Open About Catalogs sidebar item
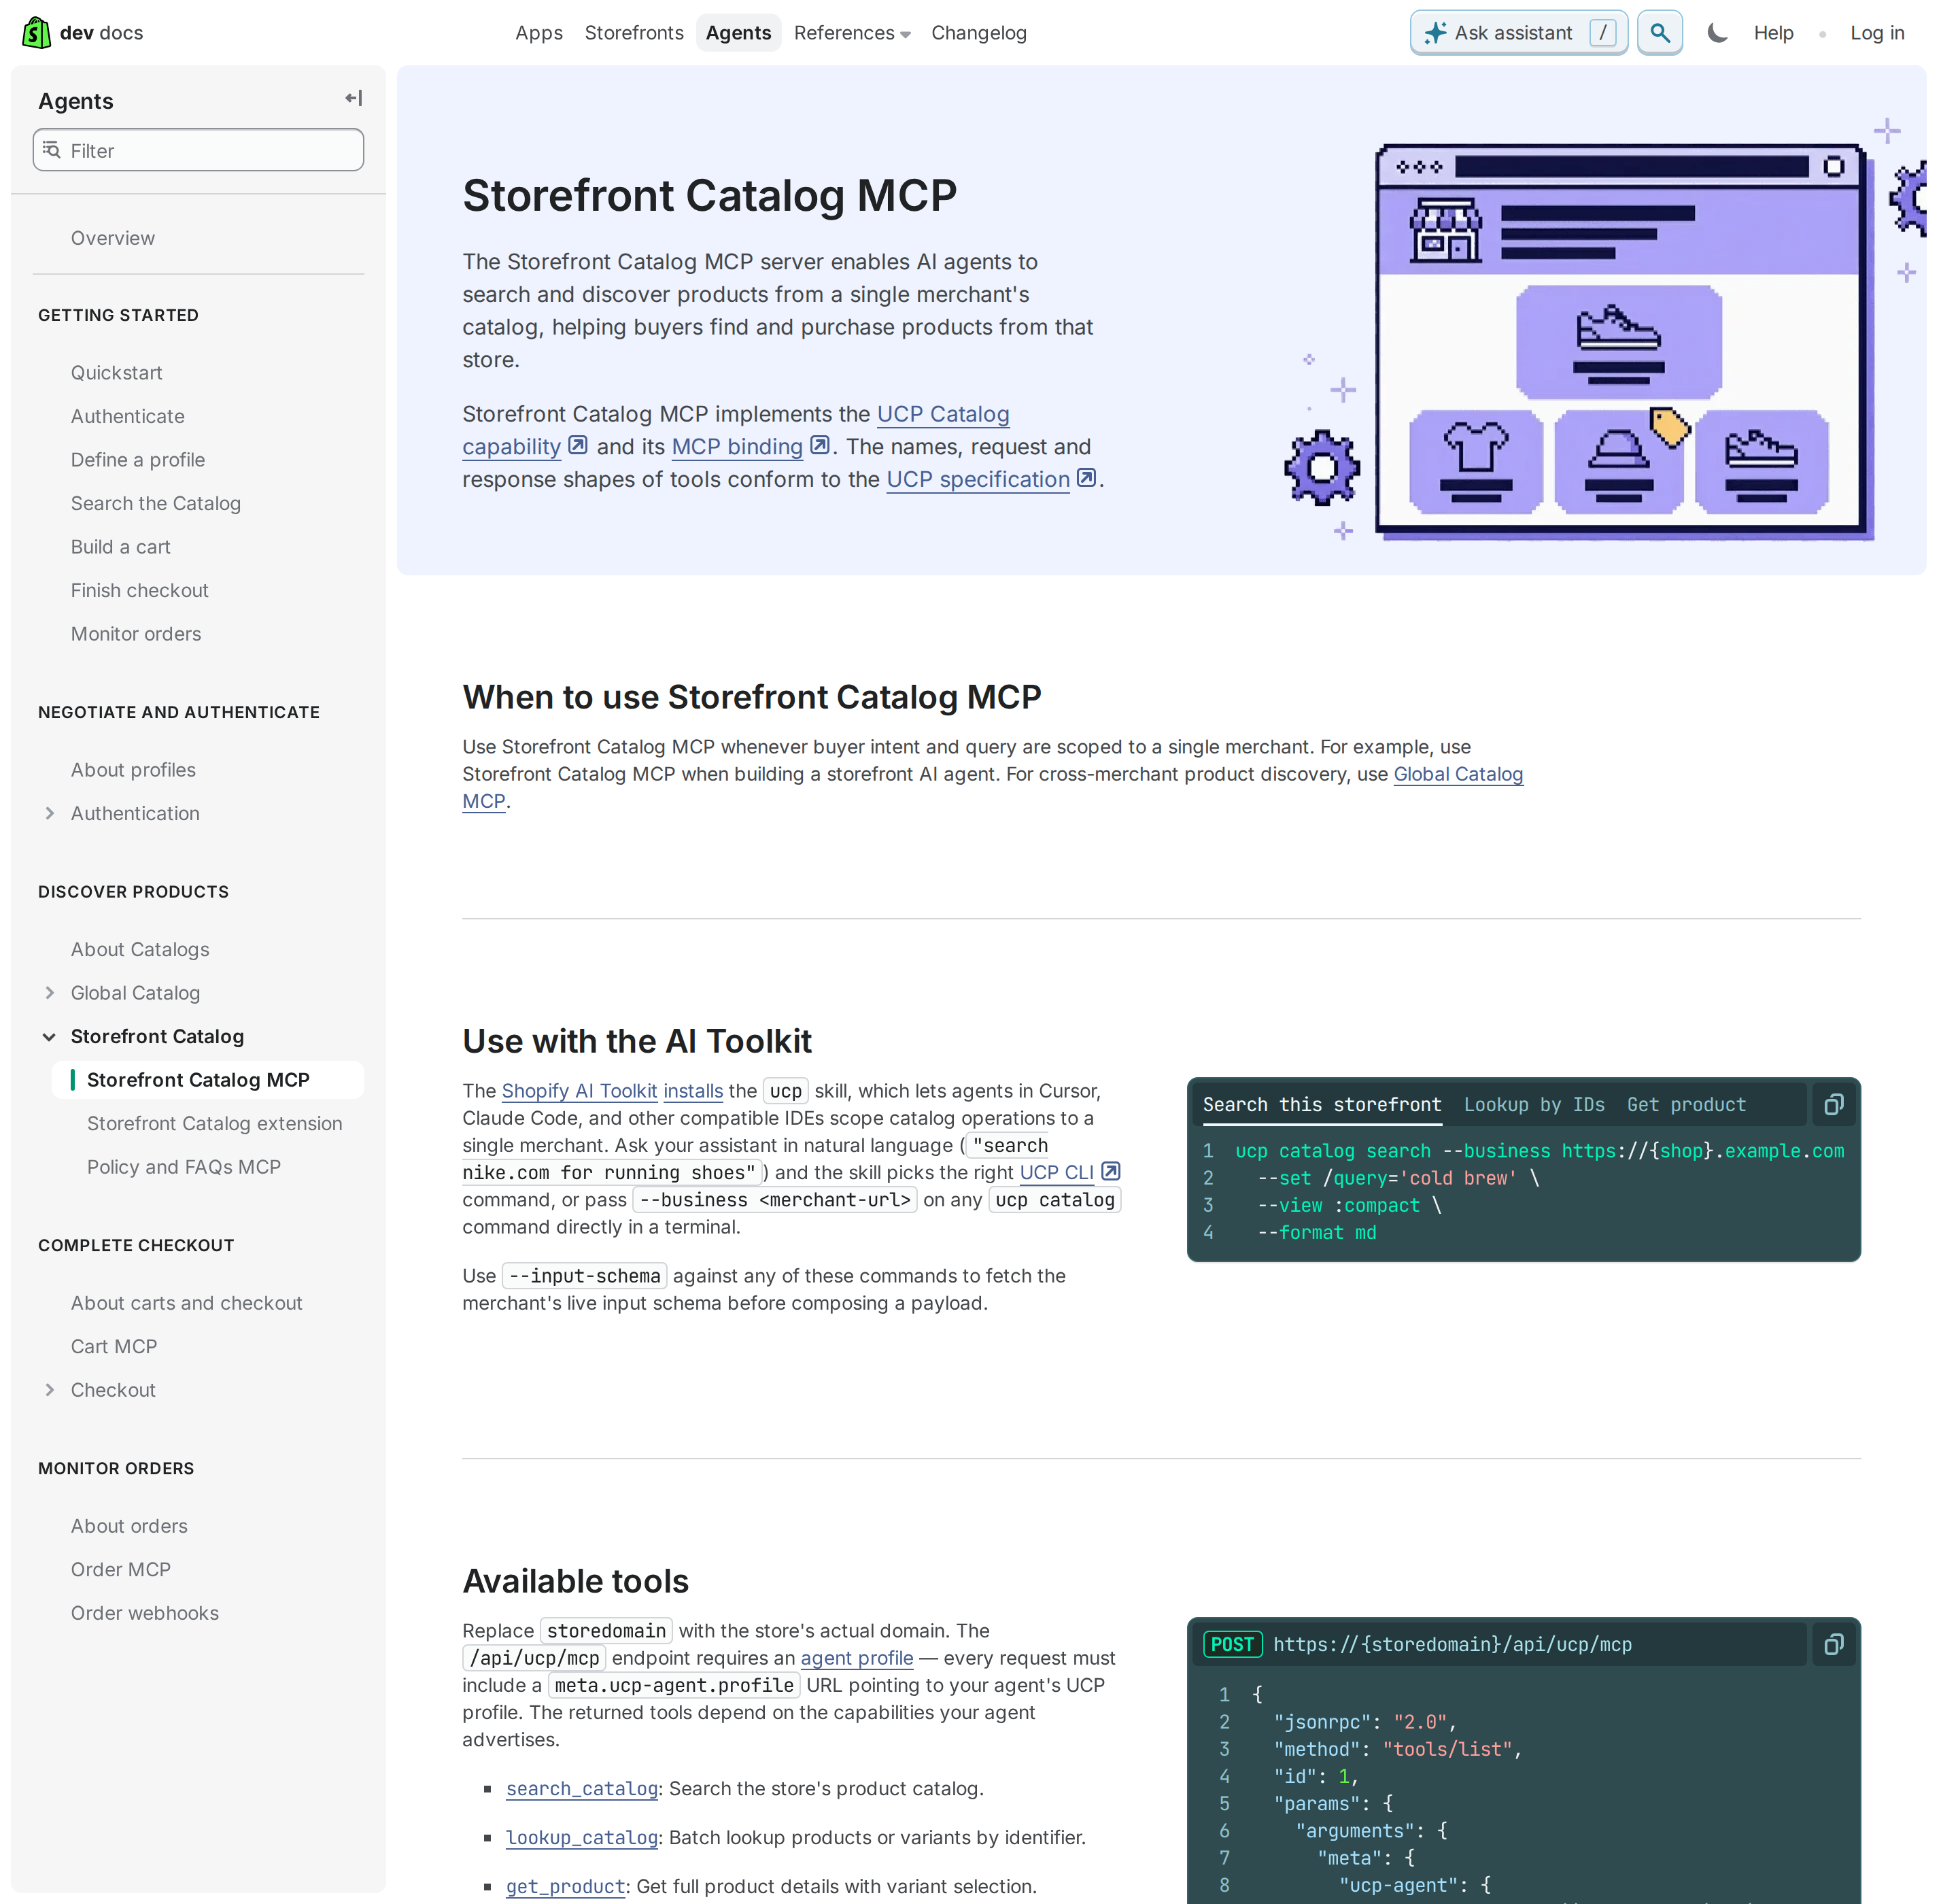The image size is (1958, 1904). [140, 950]
